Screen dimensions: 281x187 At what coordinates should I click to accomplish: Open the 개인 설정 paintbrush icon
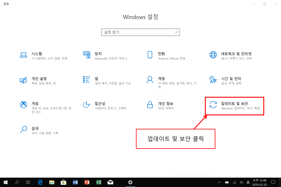[24, 80]
